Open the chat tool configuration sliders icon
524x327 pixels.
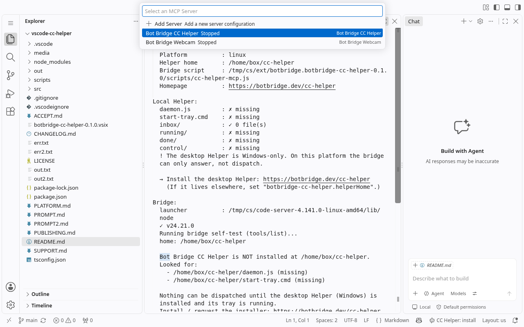[x=475, y=293]
